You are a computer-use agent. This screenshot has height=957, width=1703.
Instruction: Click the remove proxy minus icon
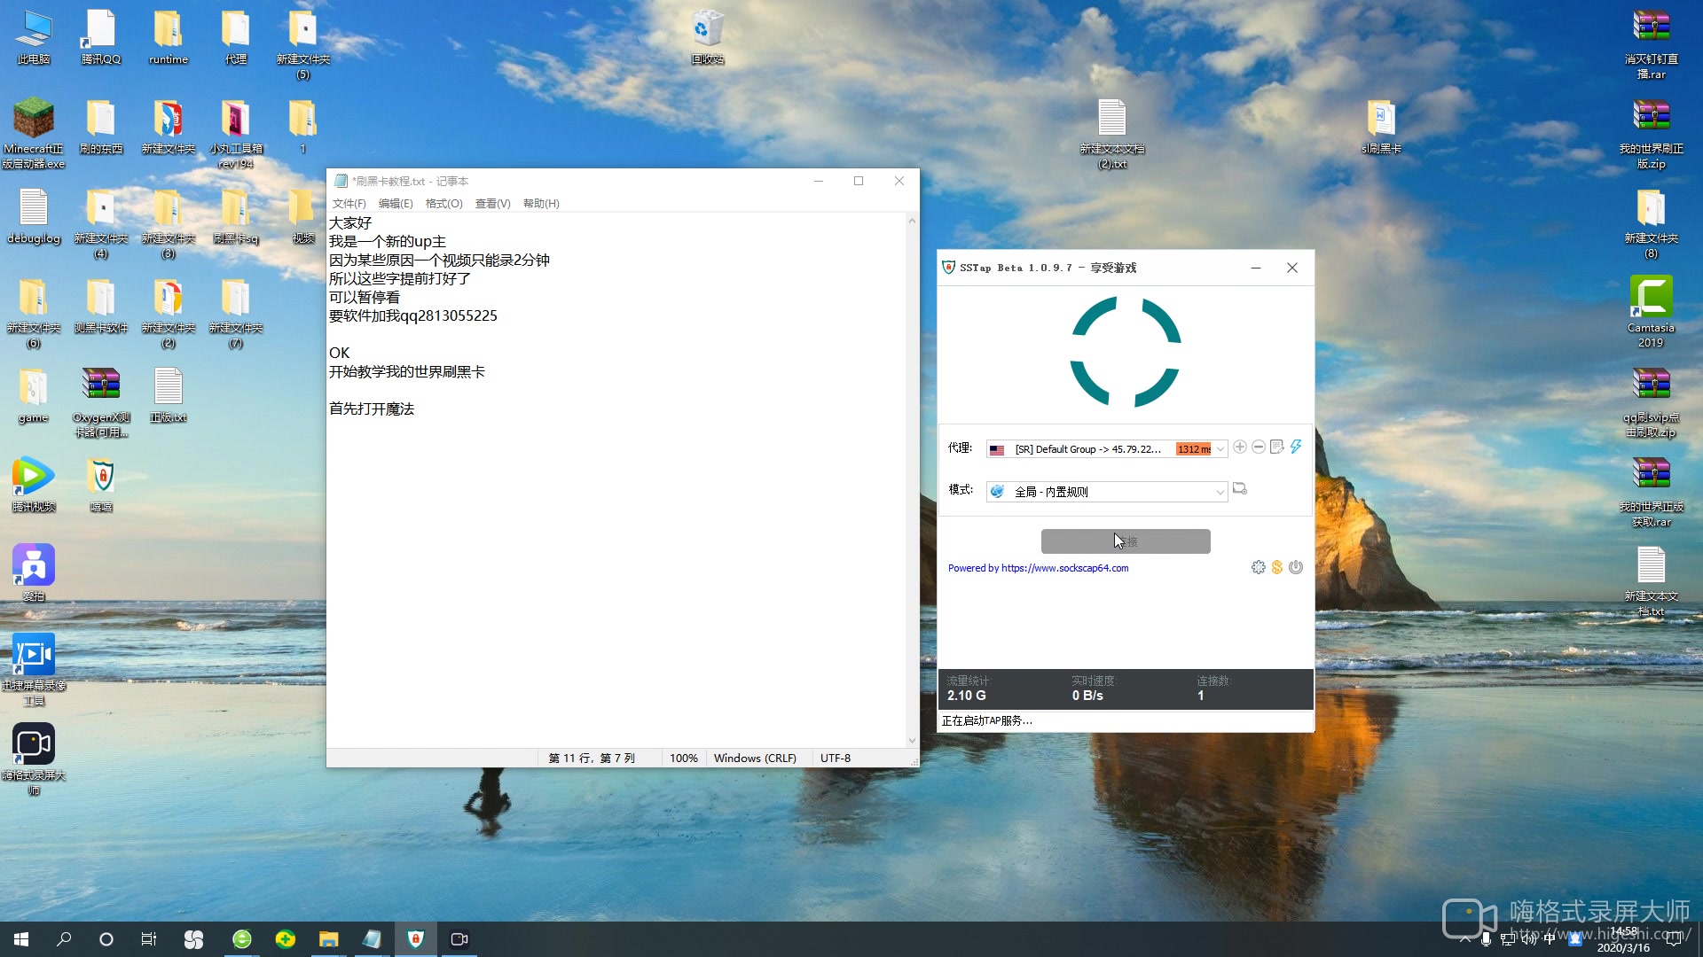(1259, 447)
